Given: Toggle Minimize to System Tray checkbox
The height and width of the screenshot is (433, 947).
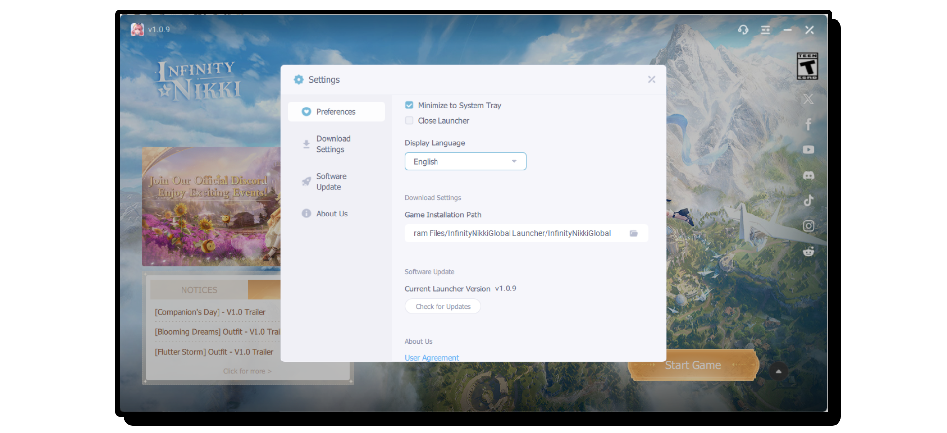Looking at the screenshot, I should 409,105.
